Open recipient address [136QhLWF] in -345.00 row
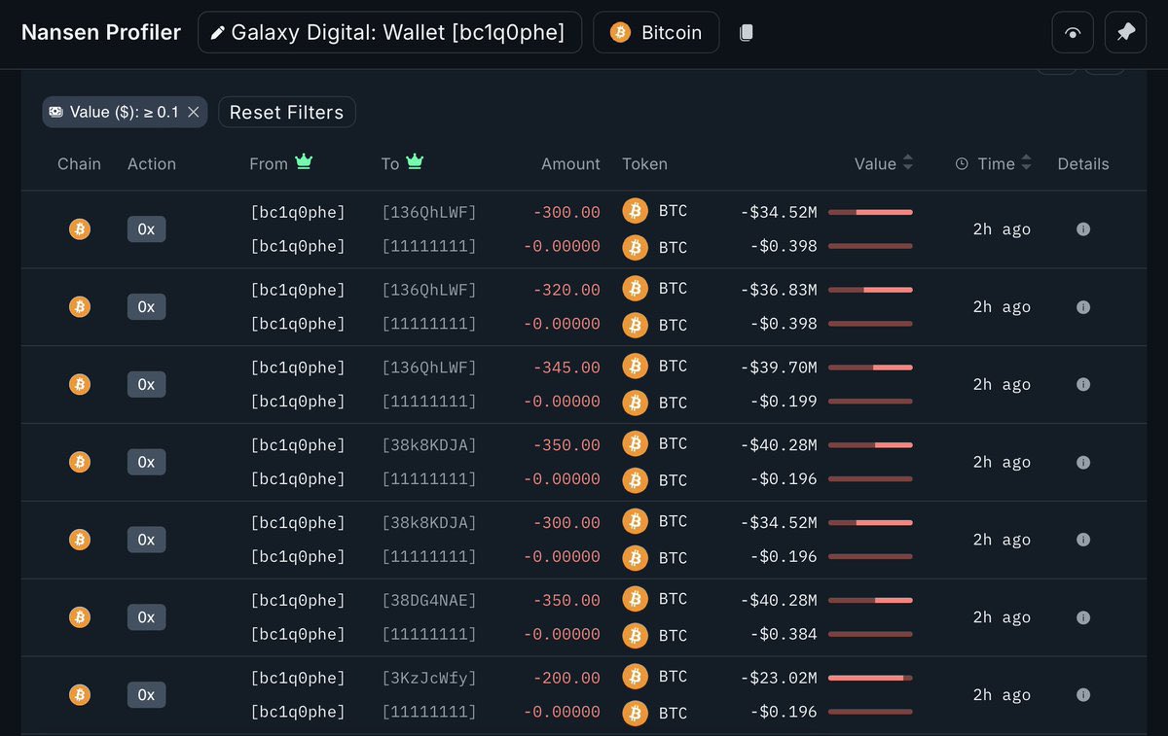 click(x=429, y=368)
